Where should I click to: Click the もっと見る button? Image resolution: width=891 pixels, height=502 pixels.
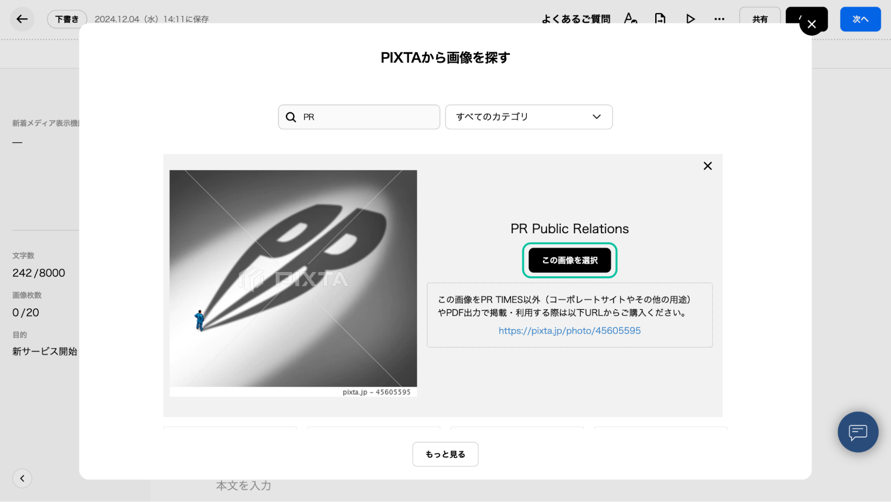click(445, 454)
